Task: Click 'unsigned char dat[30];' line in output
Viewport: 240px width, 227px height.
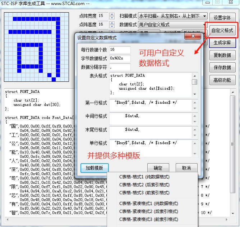Action: (x=37, y=105)
